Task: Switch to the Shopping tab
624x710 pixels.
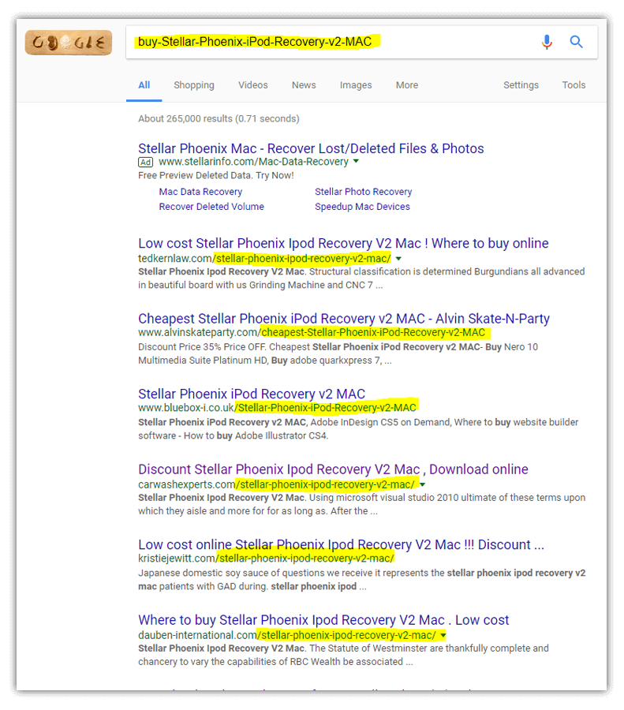Action: pyautogui.click(x=194, y=85)
